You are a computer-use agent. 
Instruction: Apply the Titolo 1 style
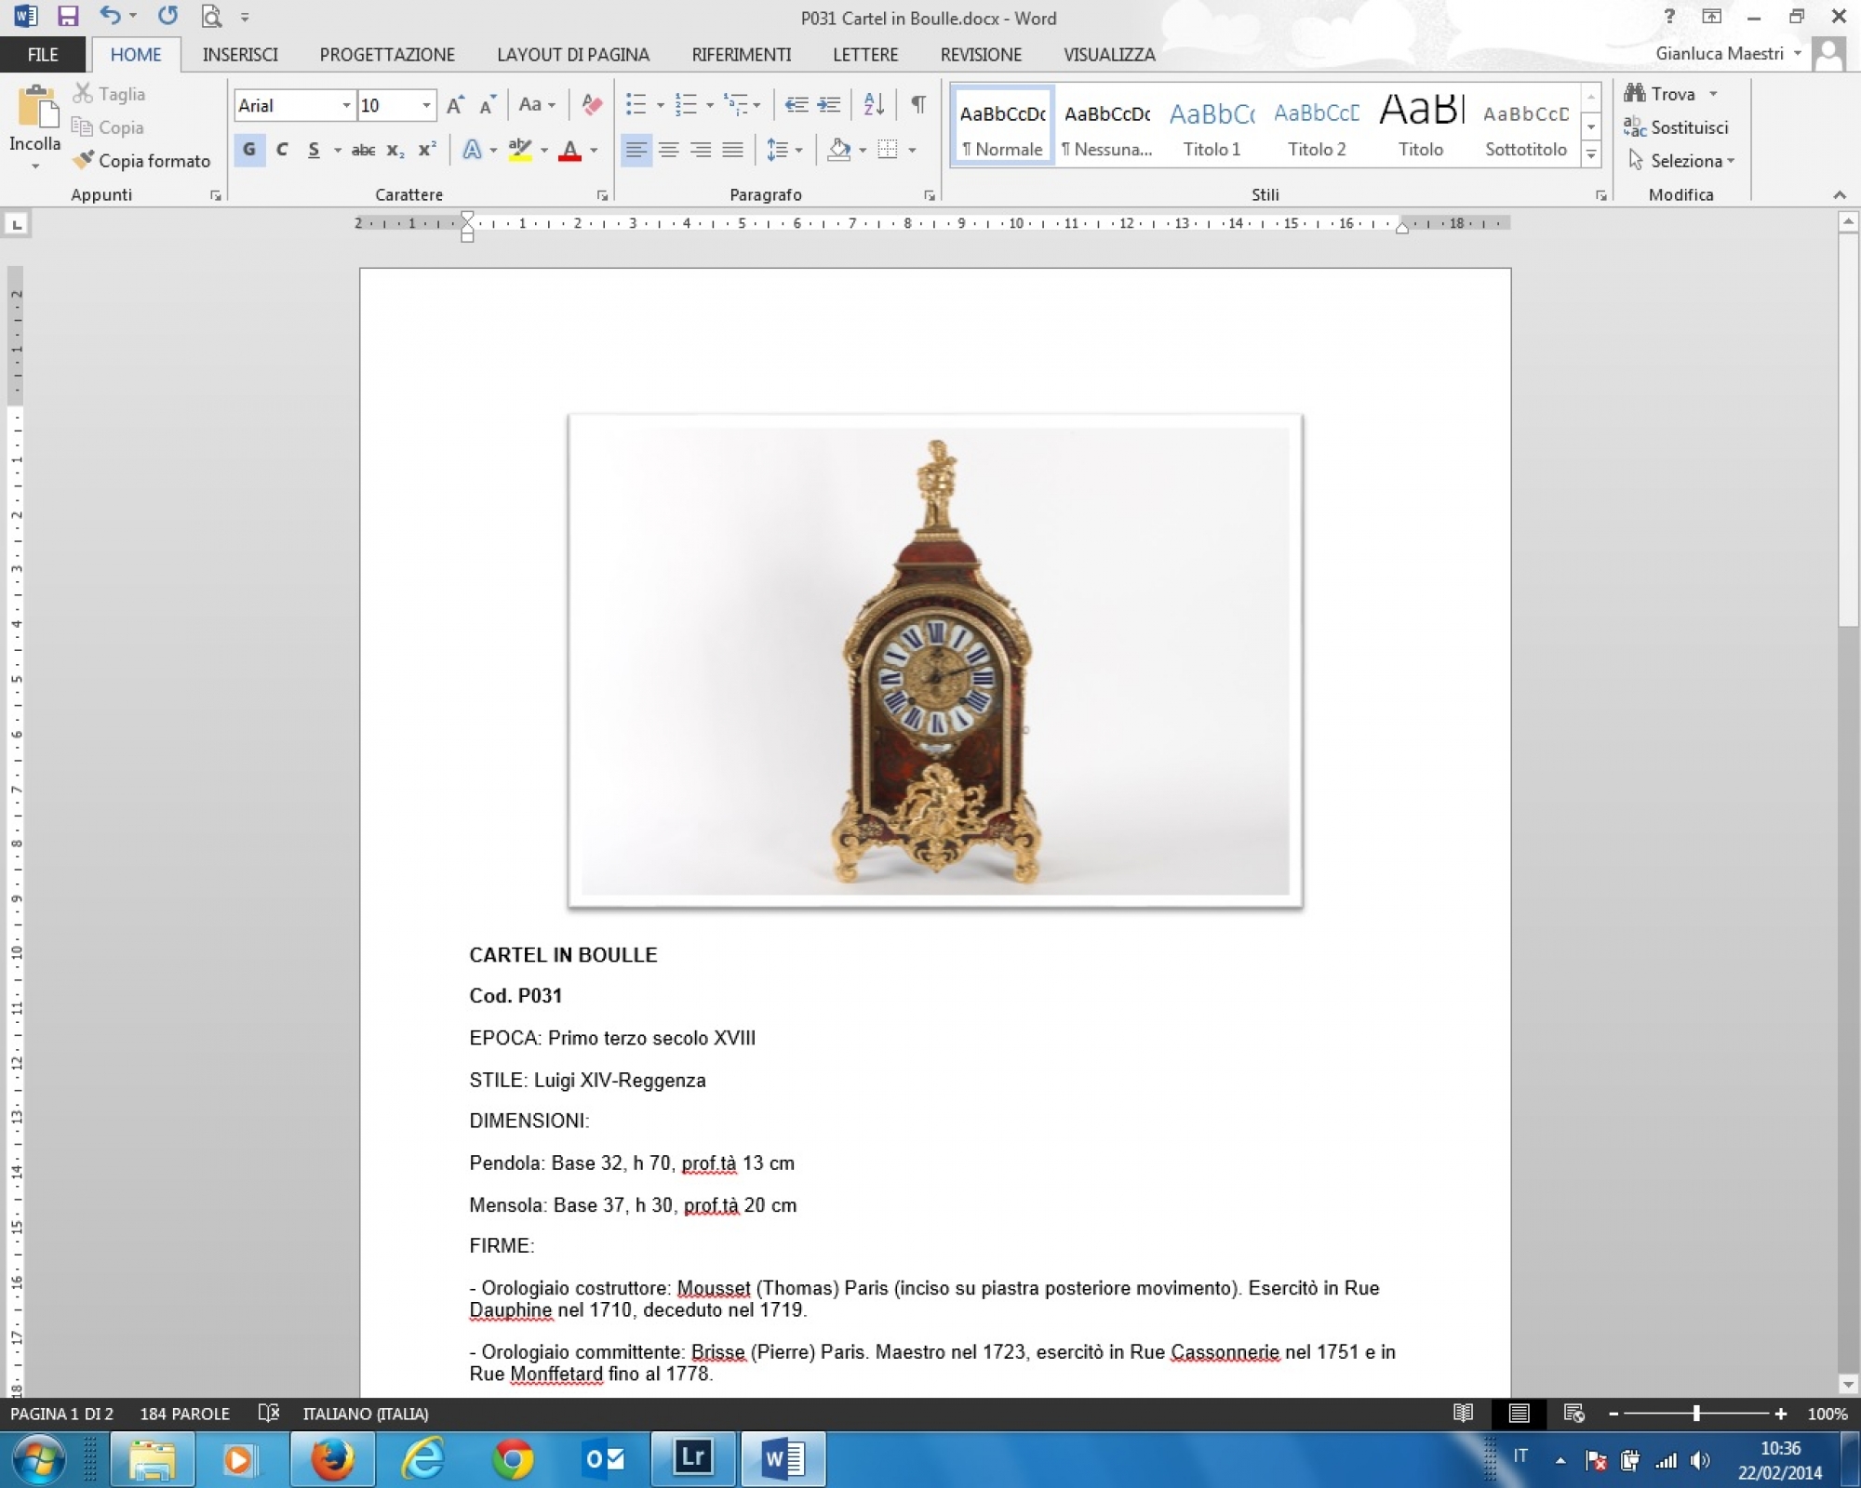[1212, 126]
